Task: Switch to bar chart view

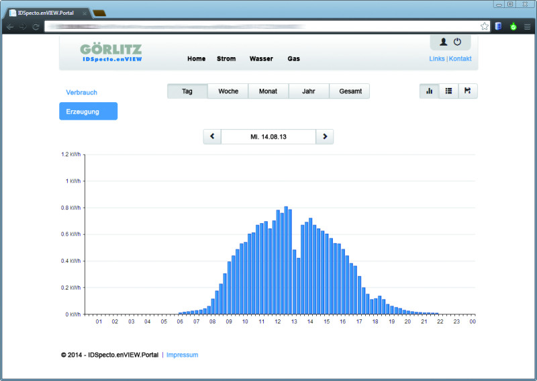Action: [429, 91]
